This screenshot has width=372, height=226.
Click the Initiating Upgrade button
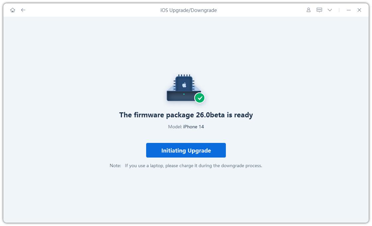[186, 150]
